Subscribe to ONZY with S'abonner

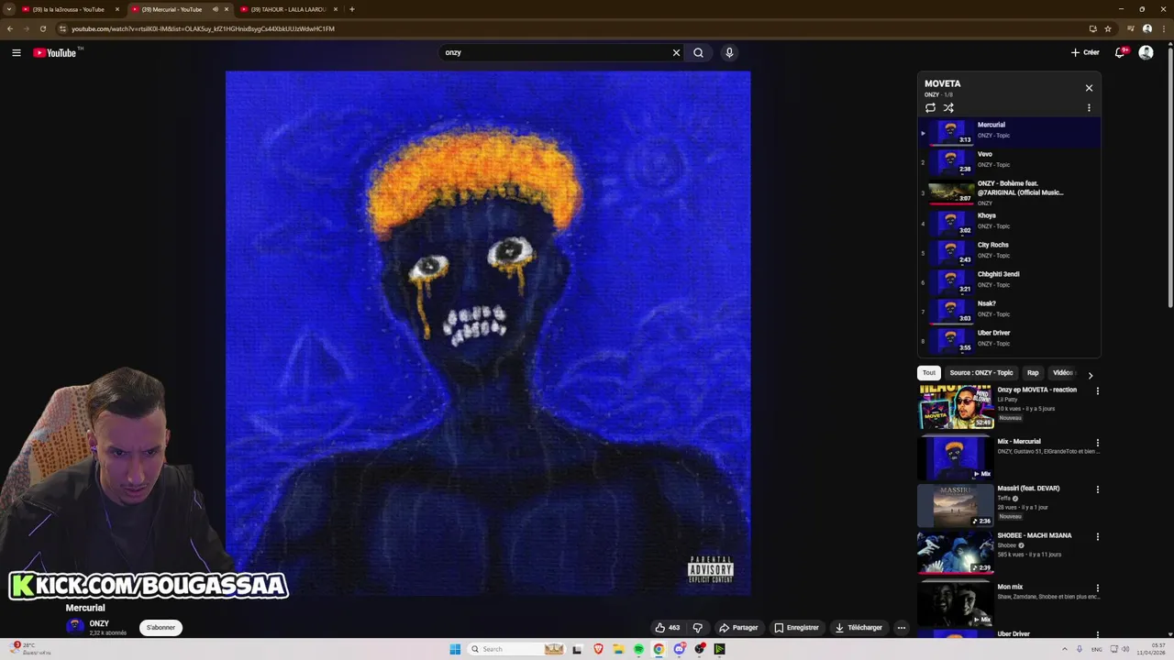(x=161, y=628)
